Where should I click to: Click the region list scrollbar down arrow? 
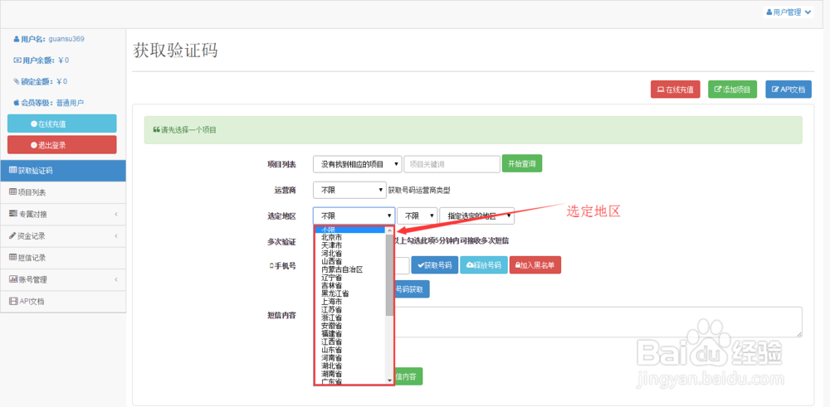(389, 380)
